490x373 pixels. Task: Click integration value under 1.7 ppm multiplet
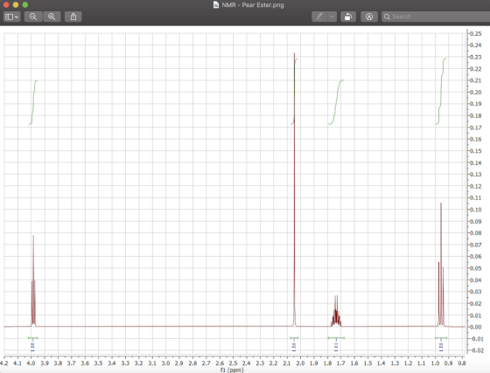click(336, 346)
